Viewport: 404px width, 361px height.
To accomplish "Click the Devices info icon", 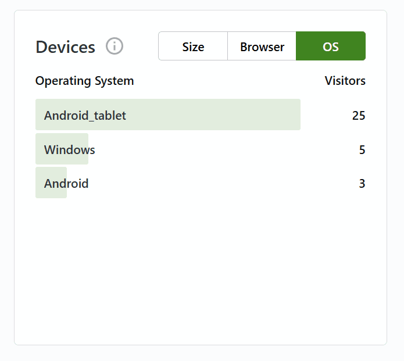I will 115,46.
